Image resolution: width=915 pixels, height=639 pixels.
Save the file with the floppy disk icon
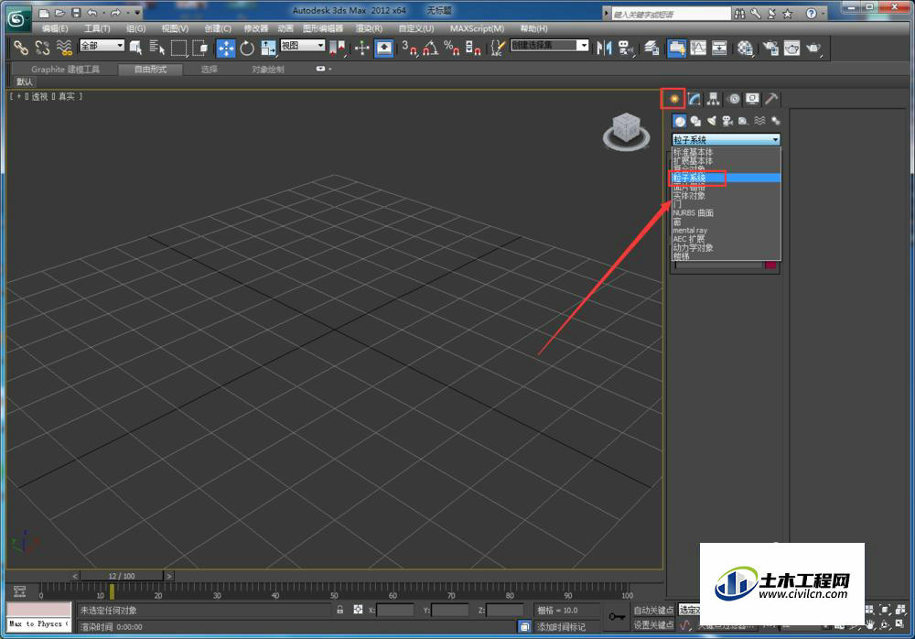pyautogui.click(x=76, y=12)
